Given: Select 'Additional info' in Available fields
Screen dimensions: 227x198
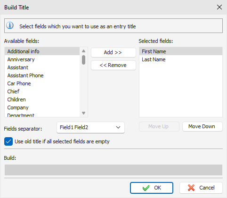Looking at the screenshot, I should coord(42,51).
